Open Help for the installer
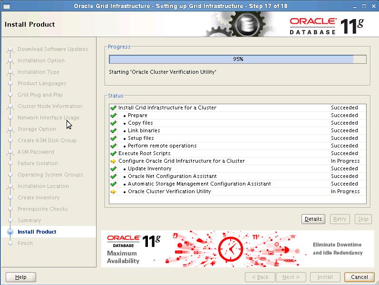 21,277
